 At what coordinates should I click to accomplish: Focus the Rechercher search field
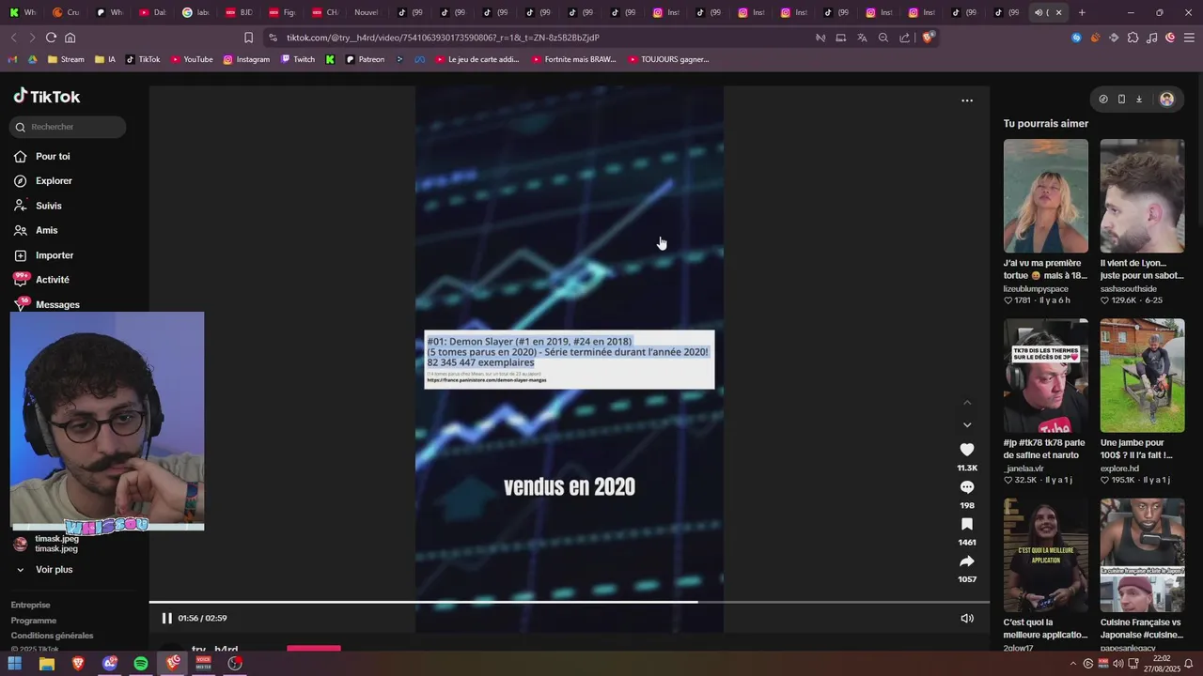pos(68,127)
